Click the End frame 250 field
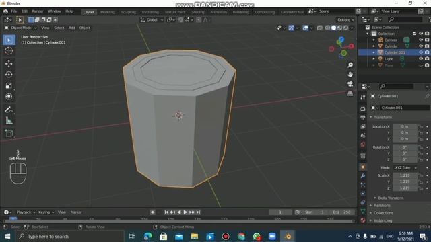 341,212
